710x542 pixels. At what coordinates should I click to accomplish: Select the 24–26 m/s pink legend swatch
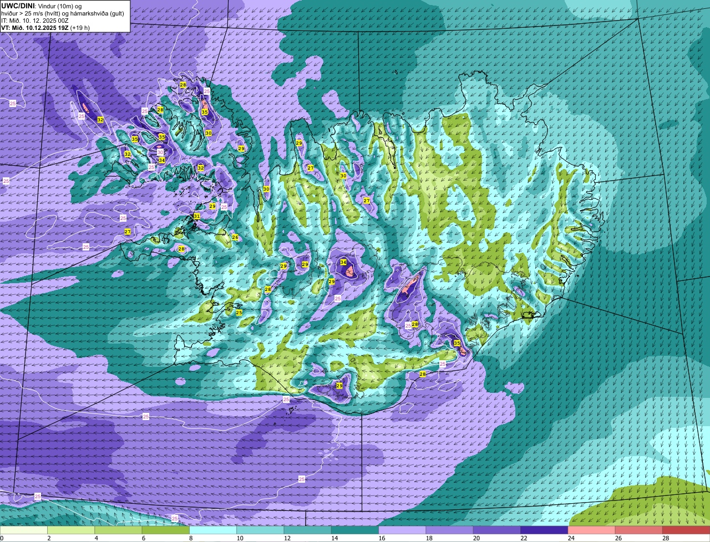coord(592,530)
